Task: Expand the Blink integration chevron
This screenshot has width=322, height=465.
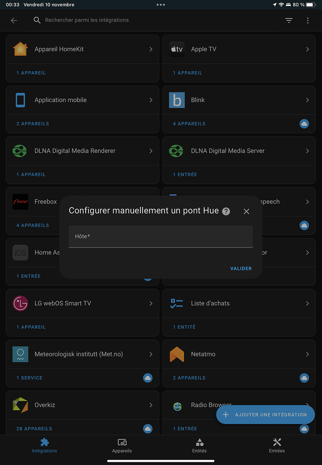Action: coord(308,100)
